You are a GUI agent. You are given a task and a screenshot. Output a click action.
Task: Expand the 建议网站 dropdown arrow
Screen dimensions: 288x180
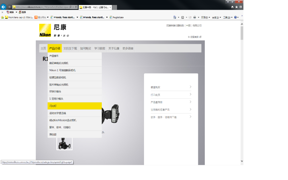tap(48, 17)
